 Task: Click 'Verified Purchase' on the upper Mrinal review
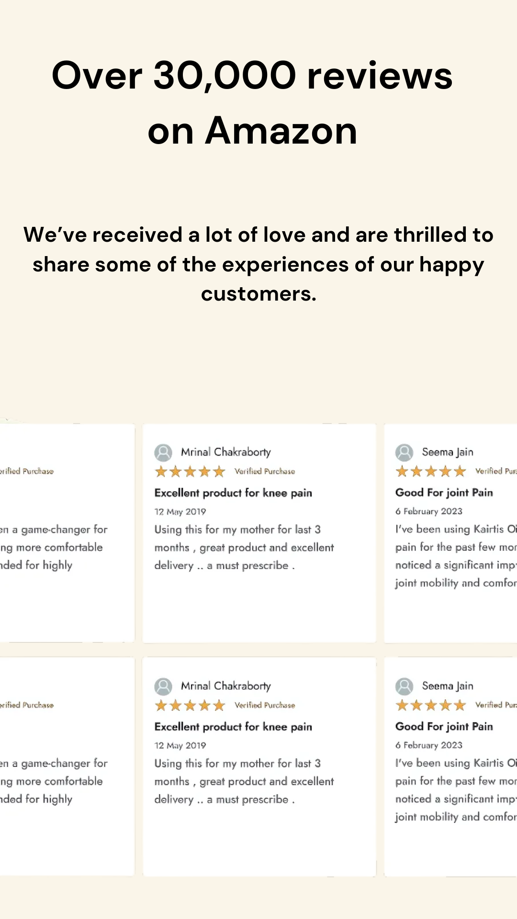265,471
